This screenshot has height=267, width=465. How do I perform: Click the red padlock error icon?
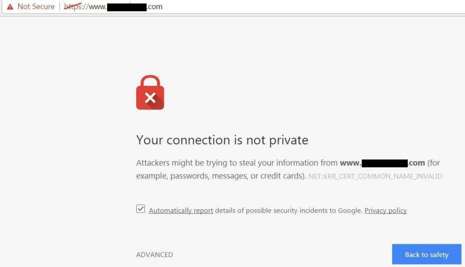[x=150, y=93]
